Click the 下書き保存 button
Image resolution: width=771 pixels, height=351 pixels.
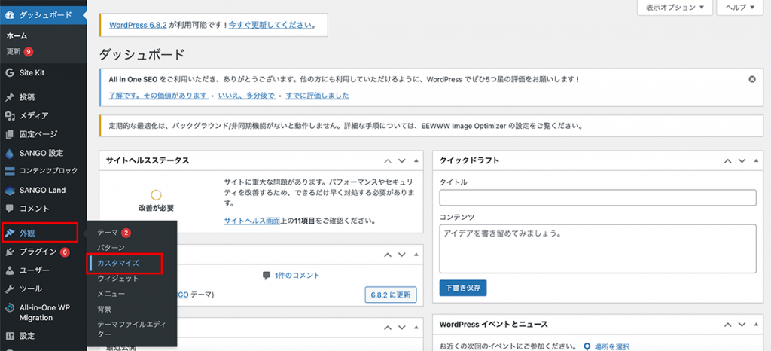pyautogui.click(x=463, y=288)
